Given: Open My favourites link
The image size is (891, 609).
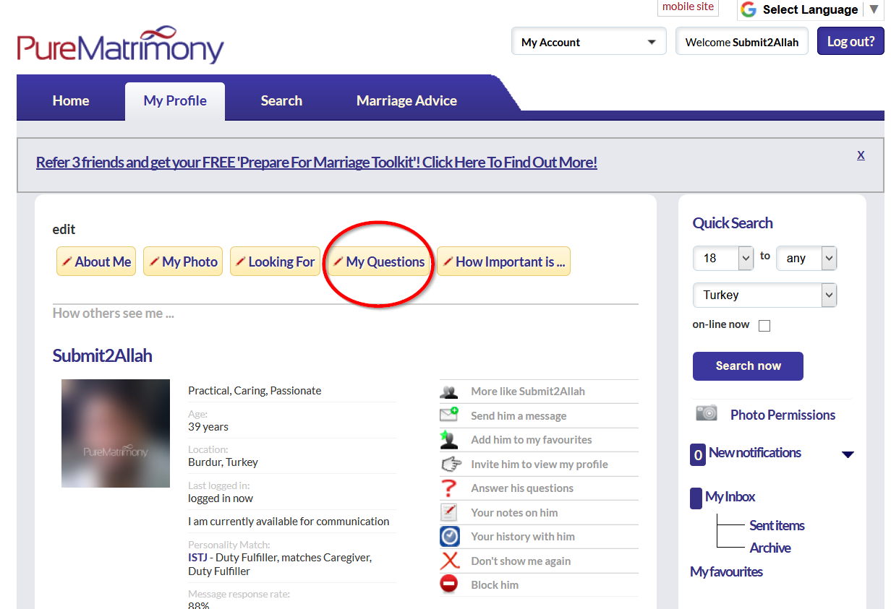Looking at the screenshot, I should [727, 571].
